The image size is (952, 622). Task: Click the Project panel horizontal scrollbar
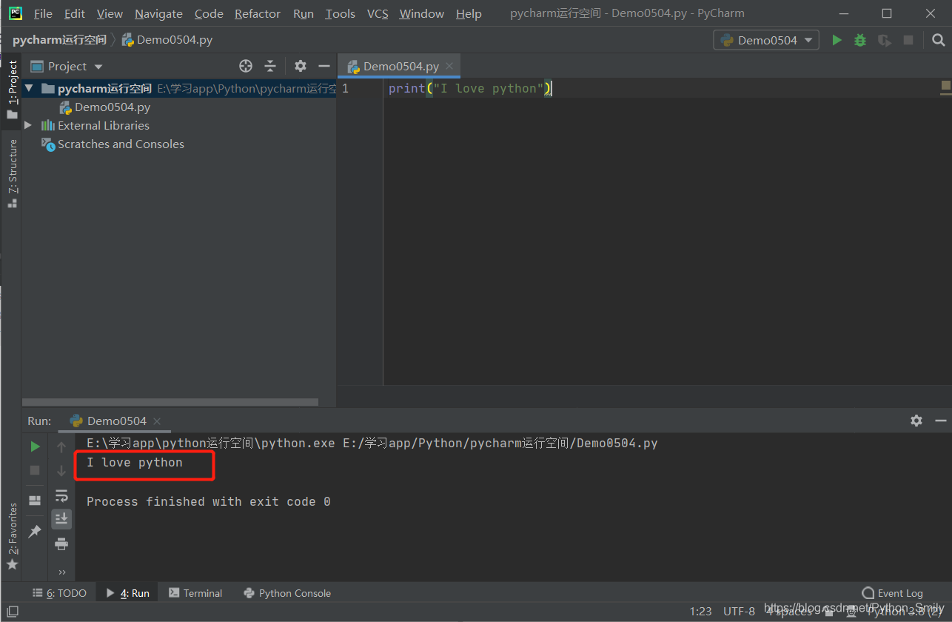pyautogui.click(x=170, y=402)
